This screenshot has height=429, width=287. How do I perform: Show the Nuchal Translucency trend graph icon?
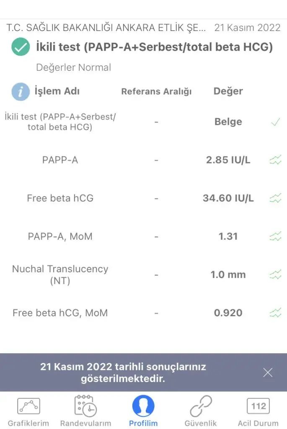click(x=275, y=274)
